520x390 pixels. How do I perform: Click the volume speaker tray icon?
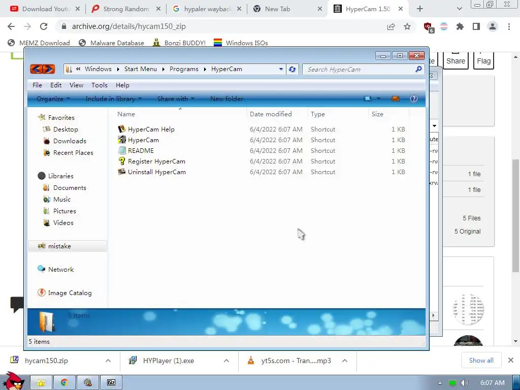click(464, 383)
